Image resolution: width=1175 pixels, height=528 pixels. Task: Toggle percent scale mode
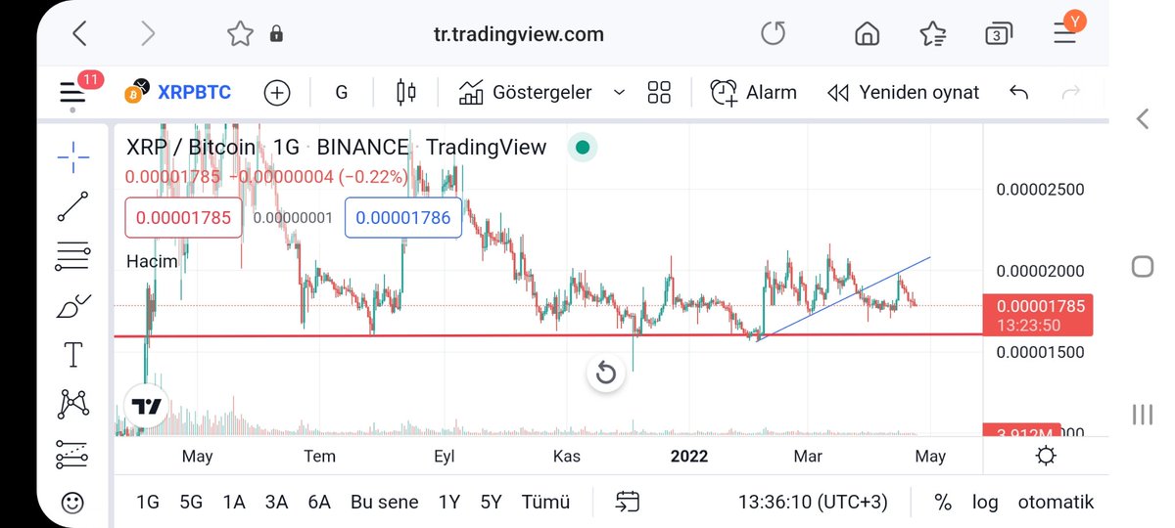coord(943,503)
